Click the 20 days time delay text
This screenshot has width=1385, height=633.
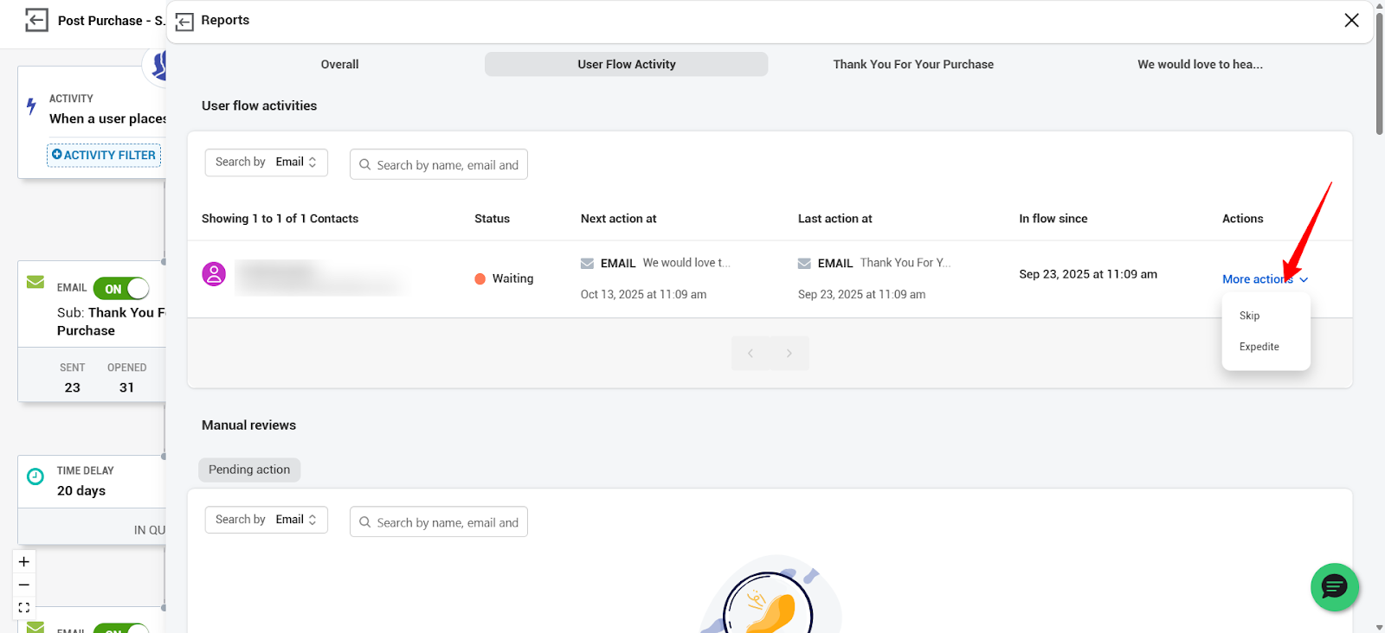coord(81,490)
